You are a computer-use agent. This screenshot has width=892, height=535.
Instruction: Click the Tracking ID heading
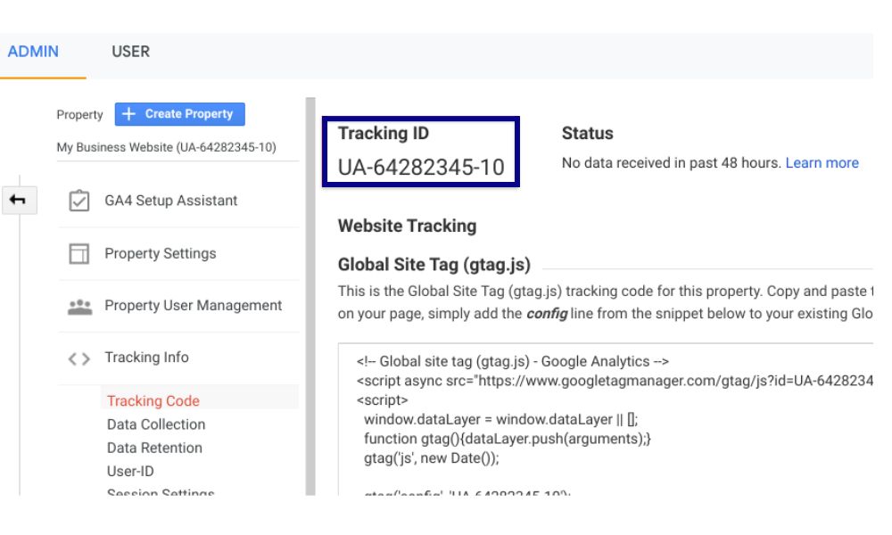(x=384, y=133)
